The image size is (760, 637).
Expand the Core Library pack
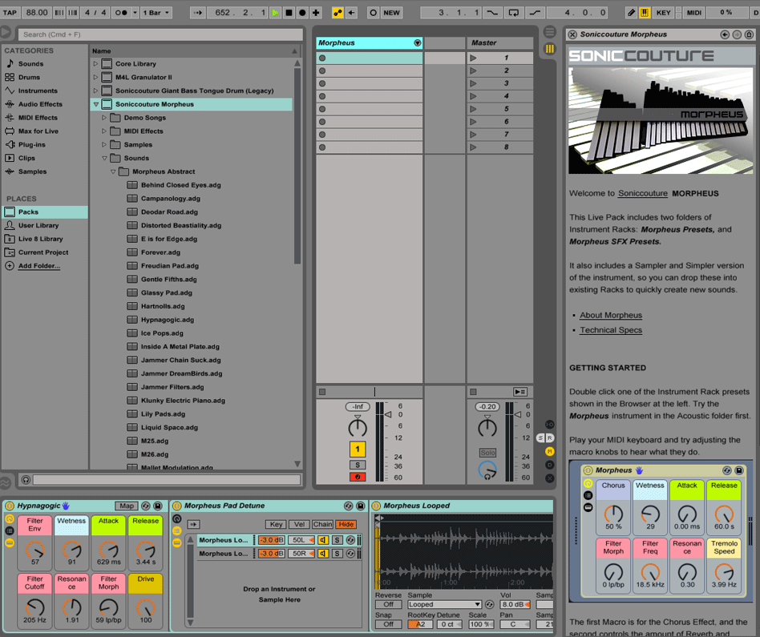[x=95, y=63]
